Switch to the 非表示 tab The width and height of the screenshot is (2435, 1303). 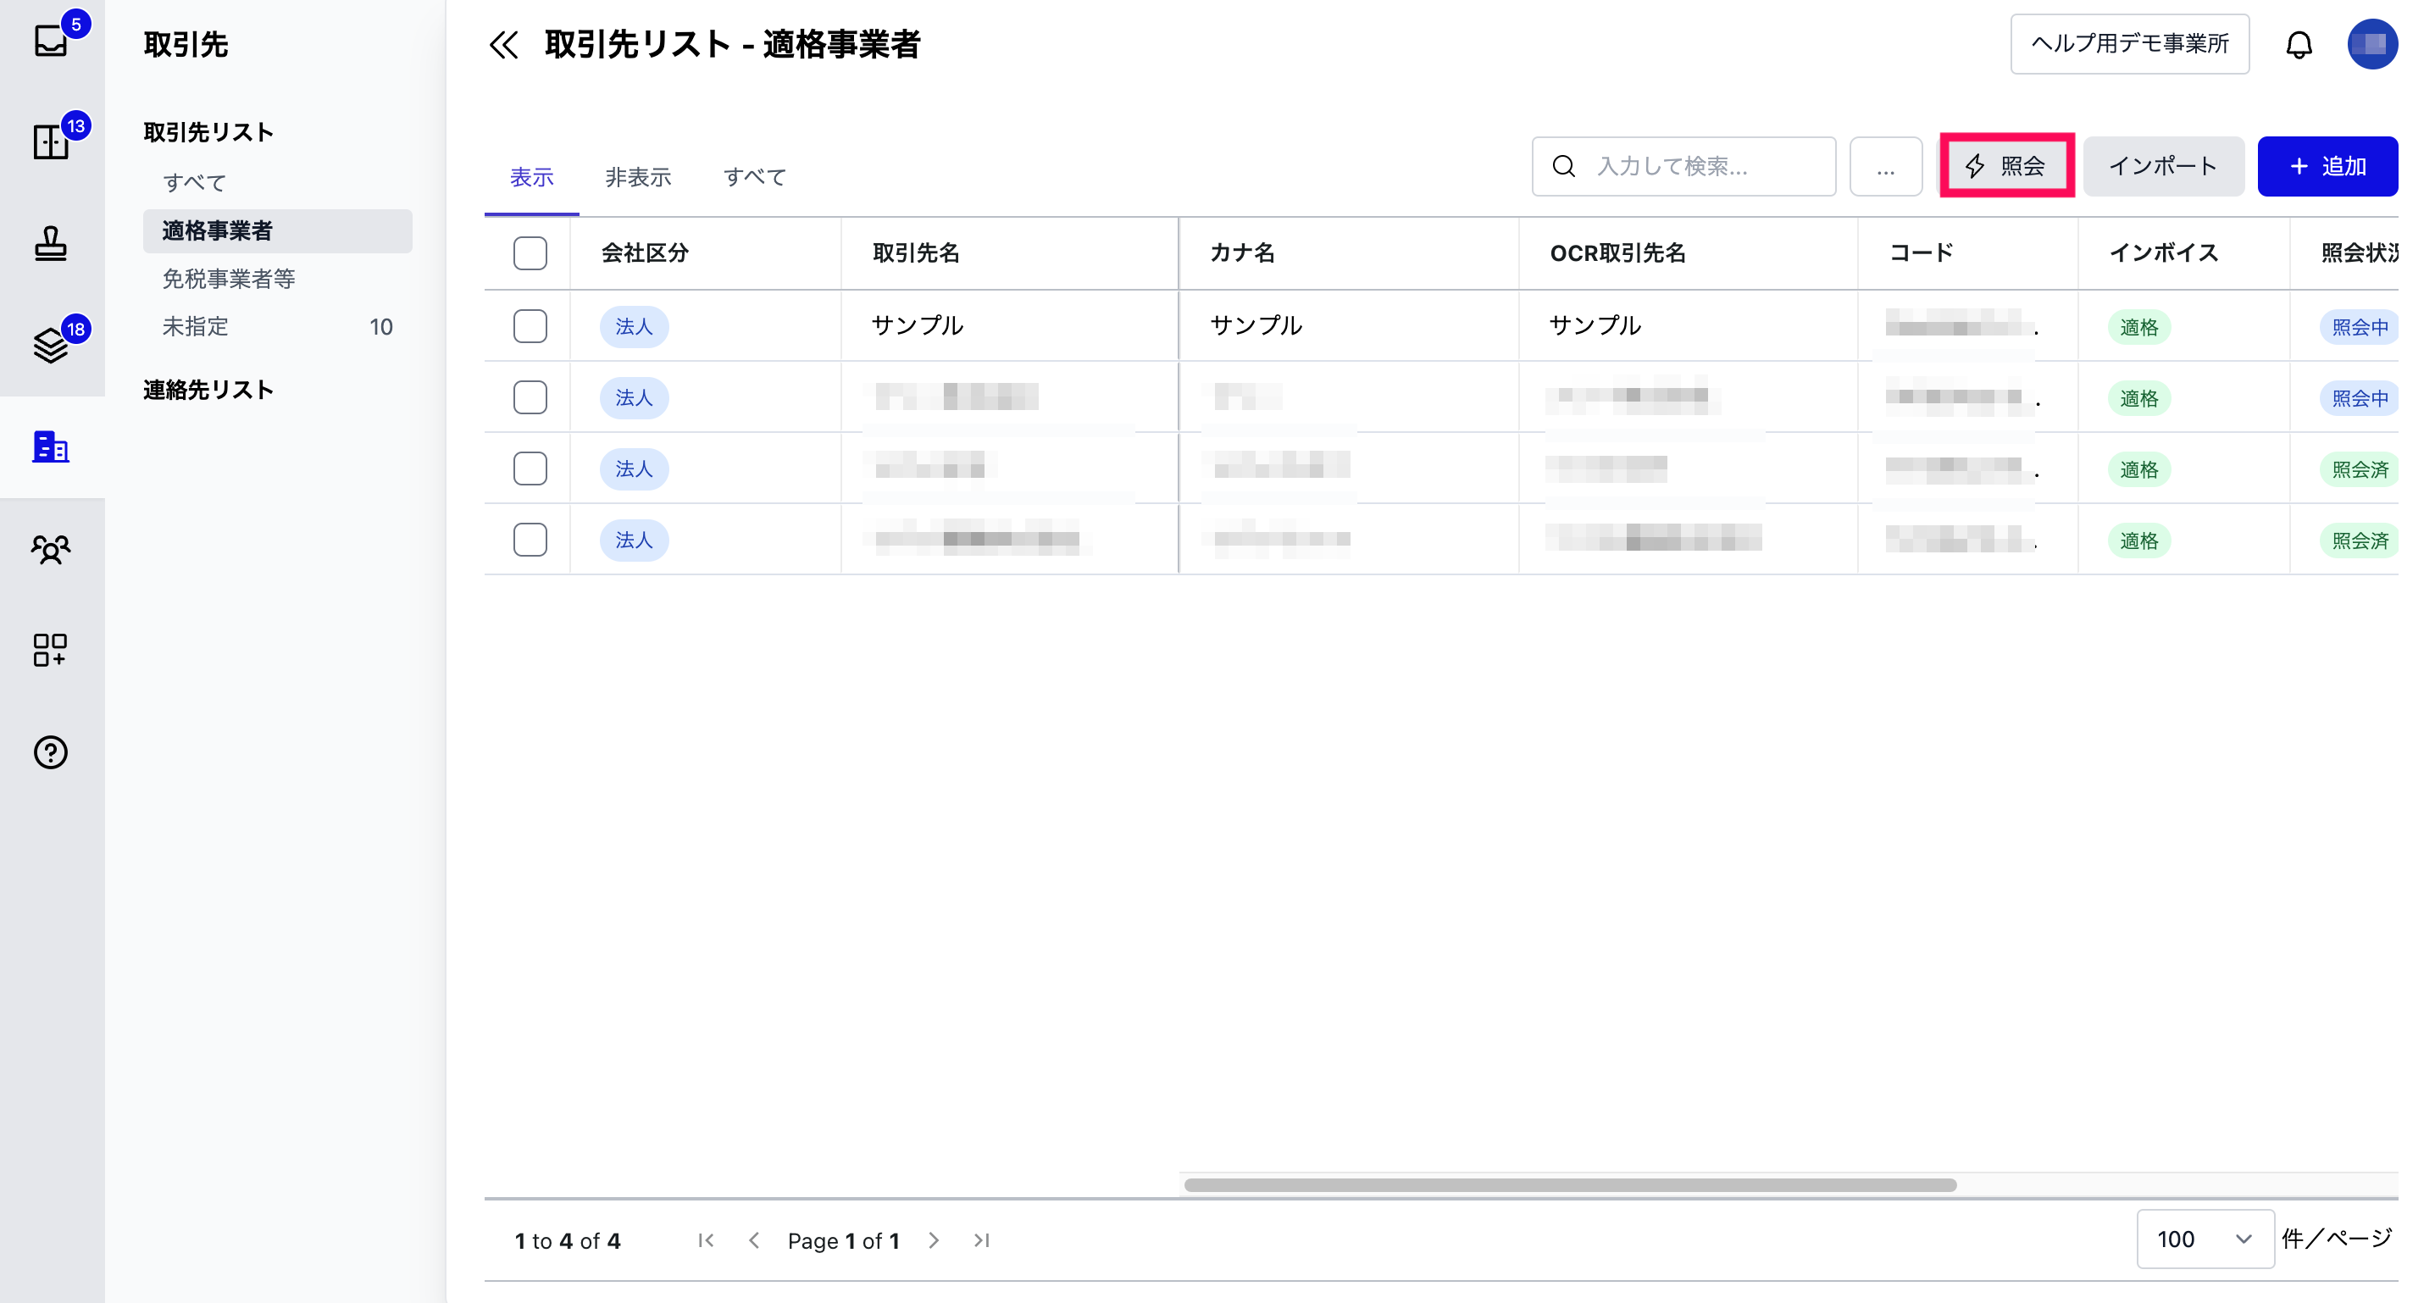[x=638, y=177]
